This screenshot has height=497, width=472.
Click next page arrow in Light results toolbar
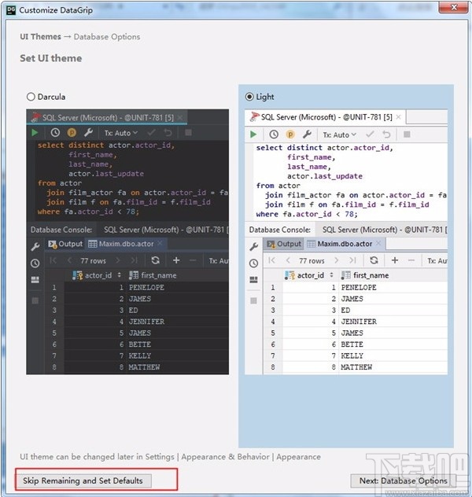click(337, 260)
